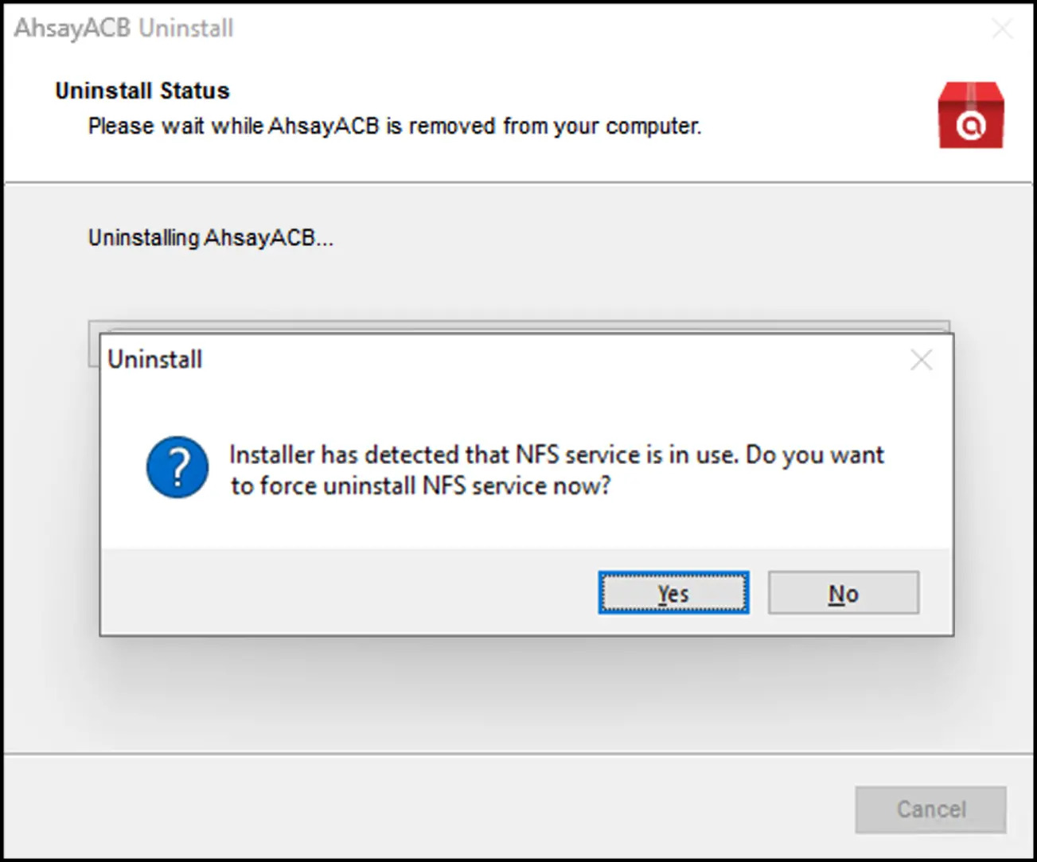The image size is (1037, 862).
Task: Click the 'Please wait while AhsayACB is removed' text
Action: (394, 127)
